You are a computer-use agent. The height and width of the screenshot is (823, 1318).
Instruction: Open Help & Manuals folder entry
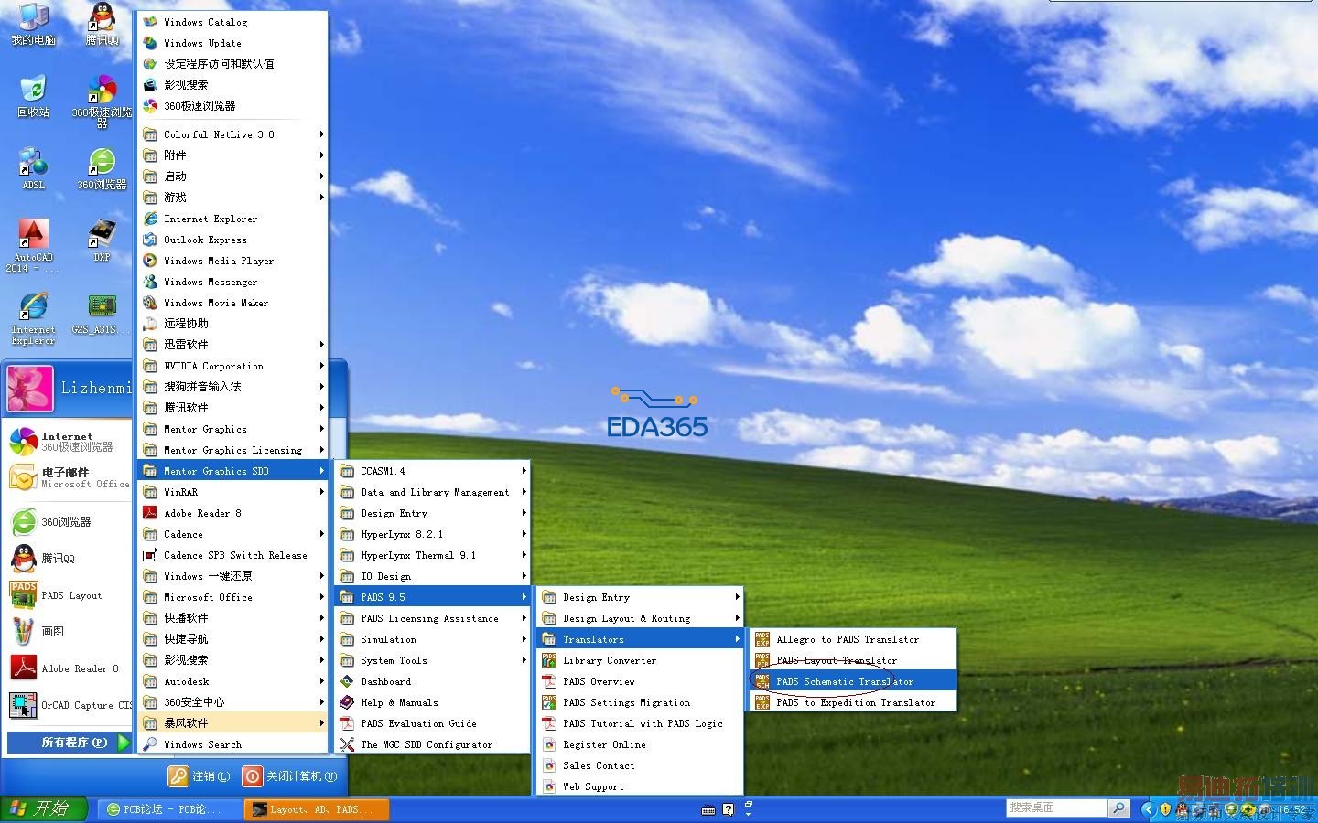tap(432, 702)
